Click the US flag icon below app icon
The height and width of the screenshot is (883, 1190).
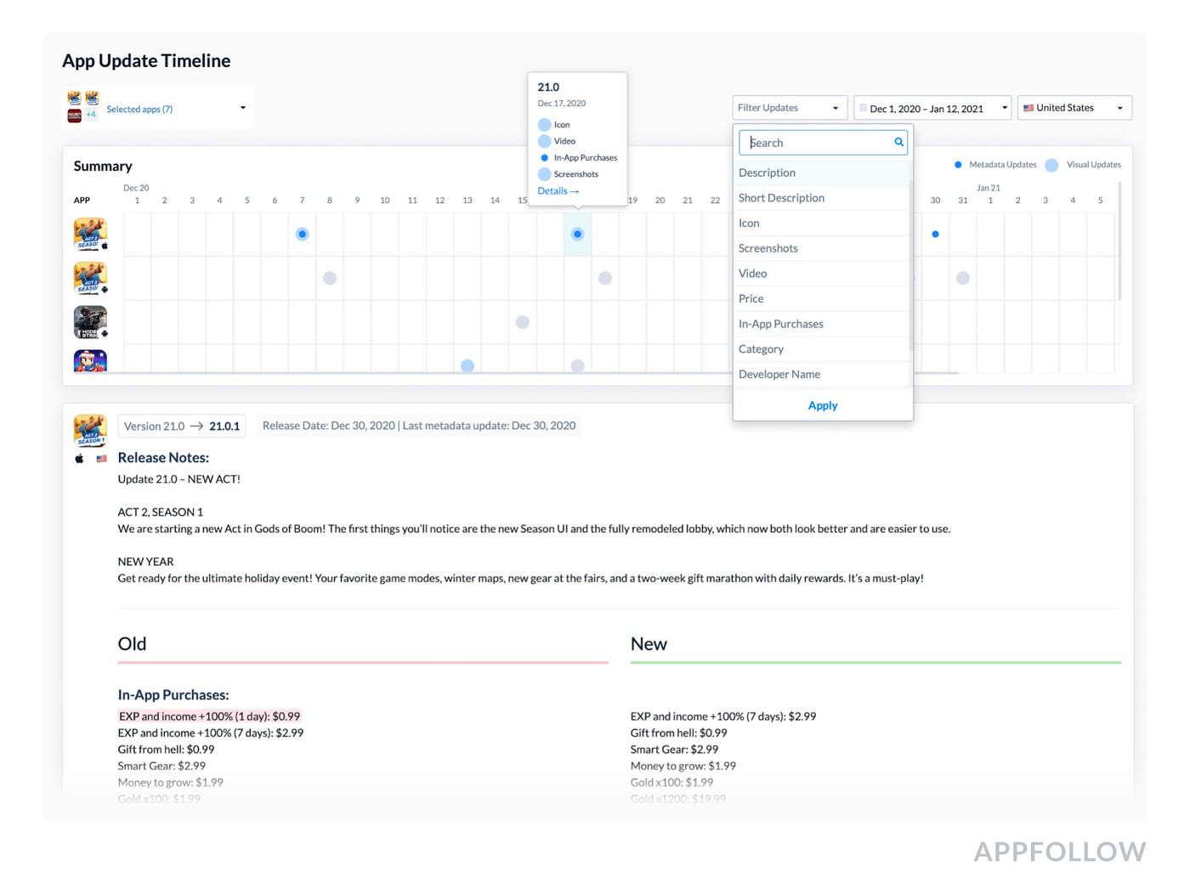click(x=102, y=459)
